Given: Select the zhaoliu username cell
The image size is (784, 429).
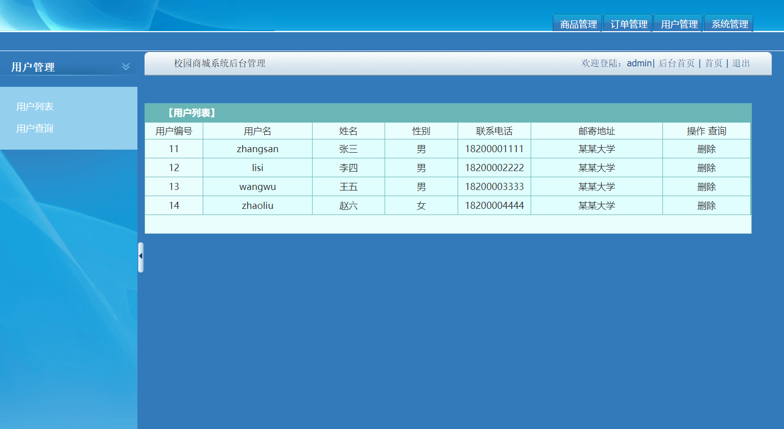Looking at the screenshot, I should point(257,206).
